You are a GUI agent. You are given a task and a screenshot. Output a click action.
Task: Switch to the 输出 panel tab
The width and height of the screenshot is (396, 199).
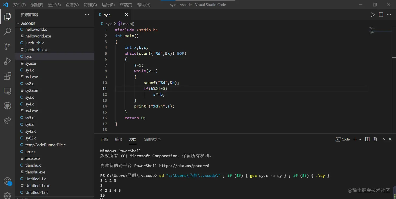pos(118,139)
